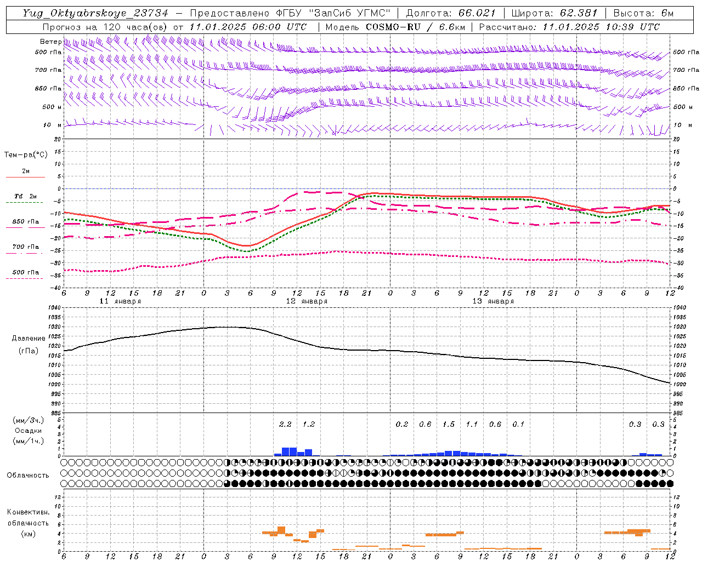Click the 2.2 precipitation total value
Image resolution: width=702 pixels, height=561 pixels.
[285, 425]
